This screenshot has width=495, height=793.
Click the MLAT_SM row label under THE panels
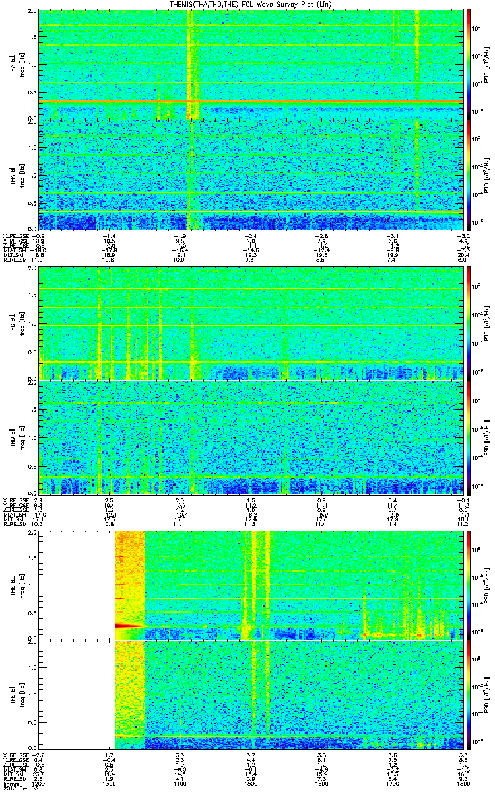pyautogui.click(x=14, y=769)
